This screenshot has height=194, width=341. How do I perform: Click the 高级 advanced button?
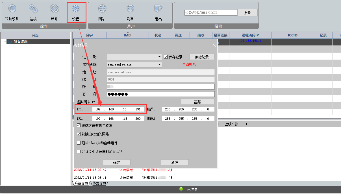click(x=197, y=102)
